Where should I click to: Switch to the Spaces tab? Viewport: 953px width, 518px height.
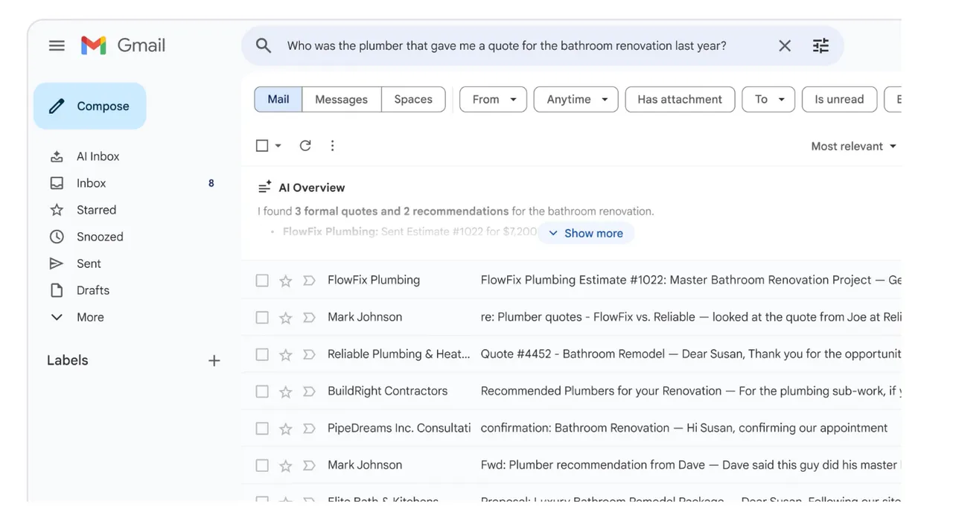click(412, 99)
